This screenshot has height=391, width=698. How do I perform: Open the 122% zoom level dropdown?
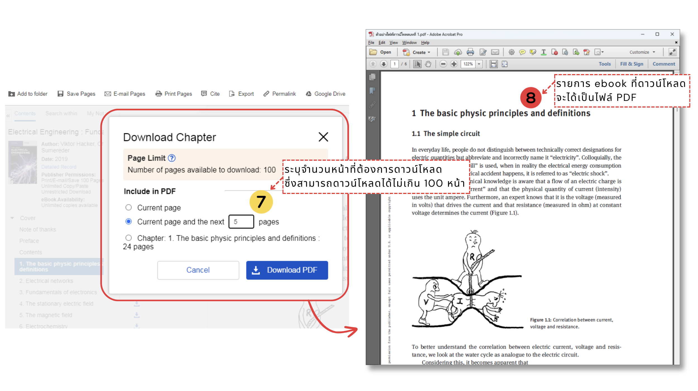coord(479,64)
